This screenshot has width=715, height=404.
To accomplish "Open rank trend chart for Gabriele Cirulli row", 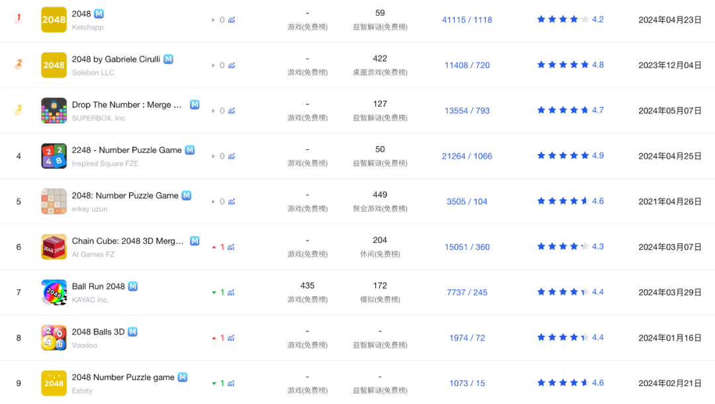I will (x=232, y=65).
